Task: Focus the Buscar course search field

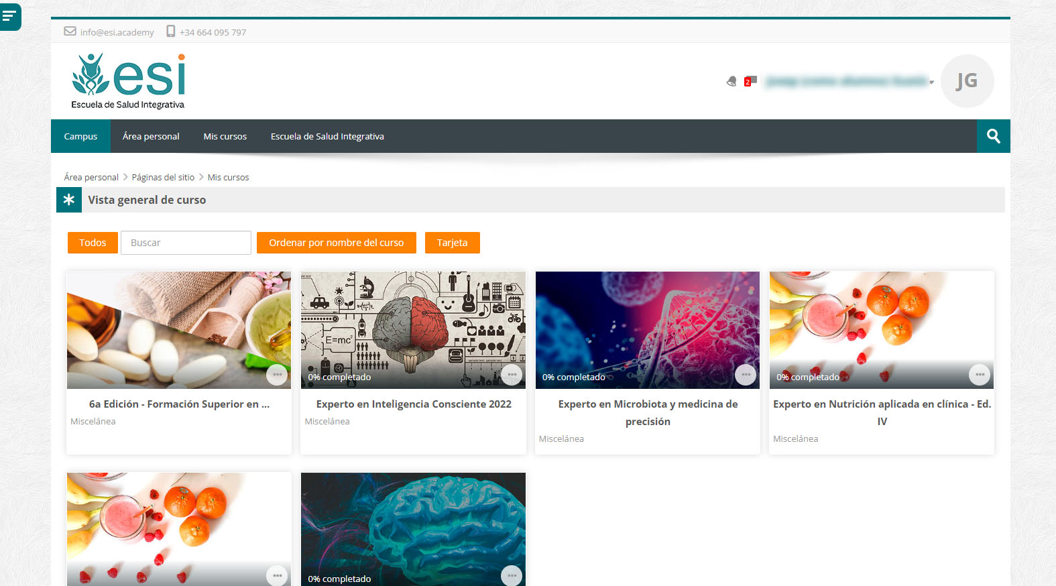Action: (186, 243)
